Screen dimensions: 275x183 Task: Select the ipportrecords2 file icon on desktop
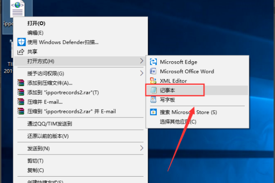point(17,9)
